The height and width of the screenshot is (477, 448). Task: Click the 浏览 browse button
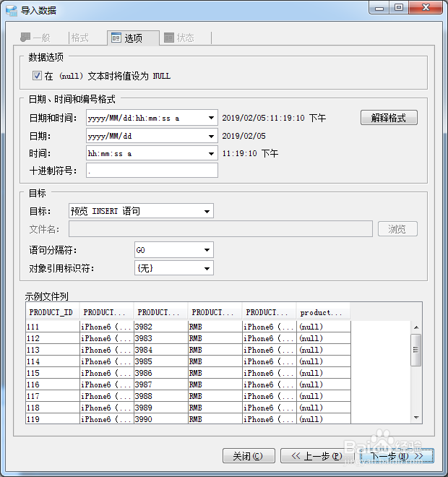(397, 229)
